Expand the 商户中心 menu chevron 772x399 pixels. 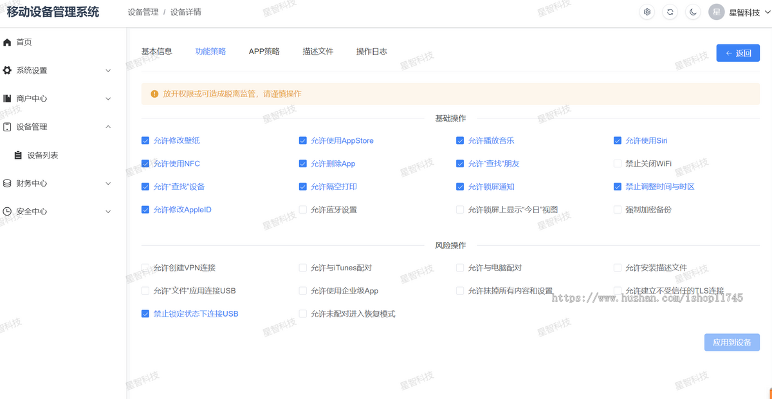(x=108, y=99)
